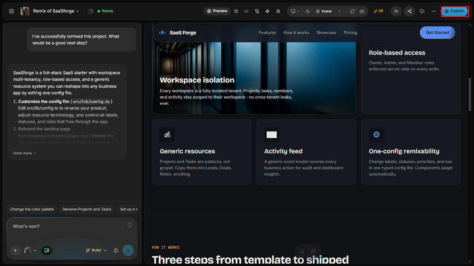Click the 'One-config remixability' card heading
Screen dimensions: 474x266
(404, 151)
